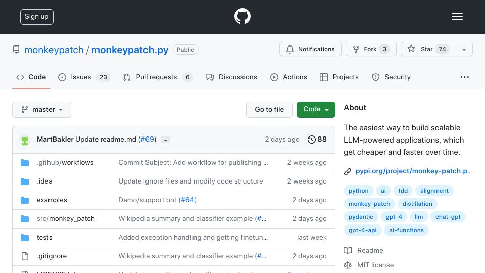This screenshot has height=273, width=485.
Task: Click the .github/workflows folder icon
Action: pos(25,162)
